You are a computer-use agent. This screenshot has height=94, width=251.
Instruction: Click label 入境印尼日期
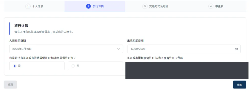(18, 41)
